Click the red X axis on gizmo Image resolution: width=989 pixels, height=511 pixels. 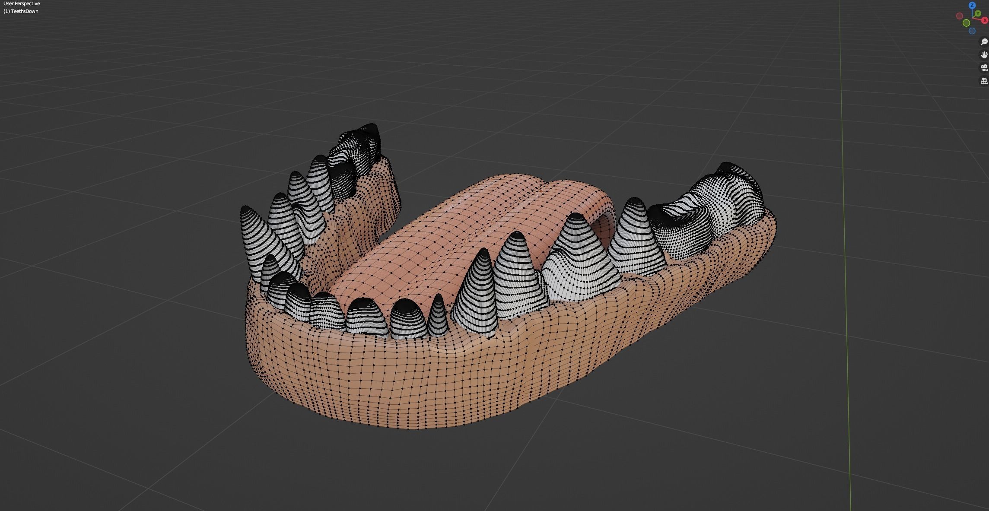985,20
